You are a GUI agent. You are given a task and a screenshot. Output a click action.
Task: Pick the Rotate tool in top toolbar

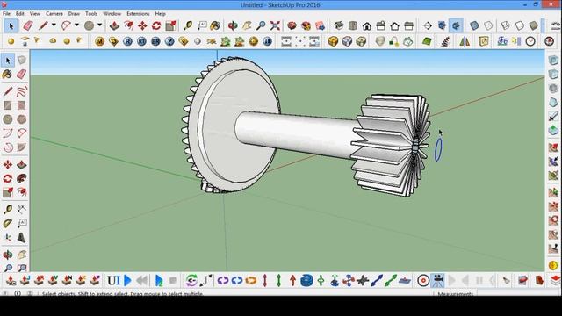click(156, 25)
